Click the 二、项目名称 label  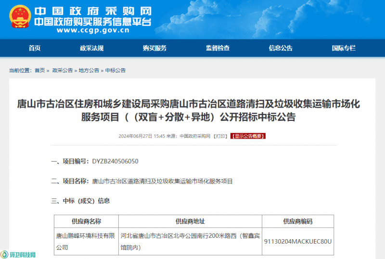point(70,181)
